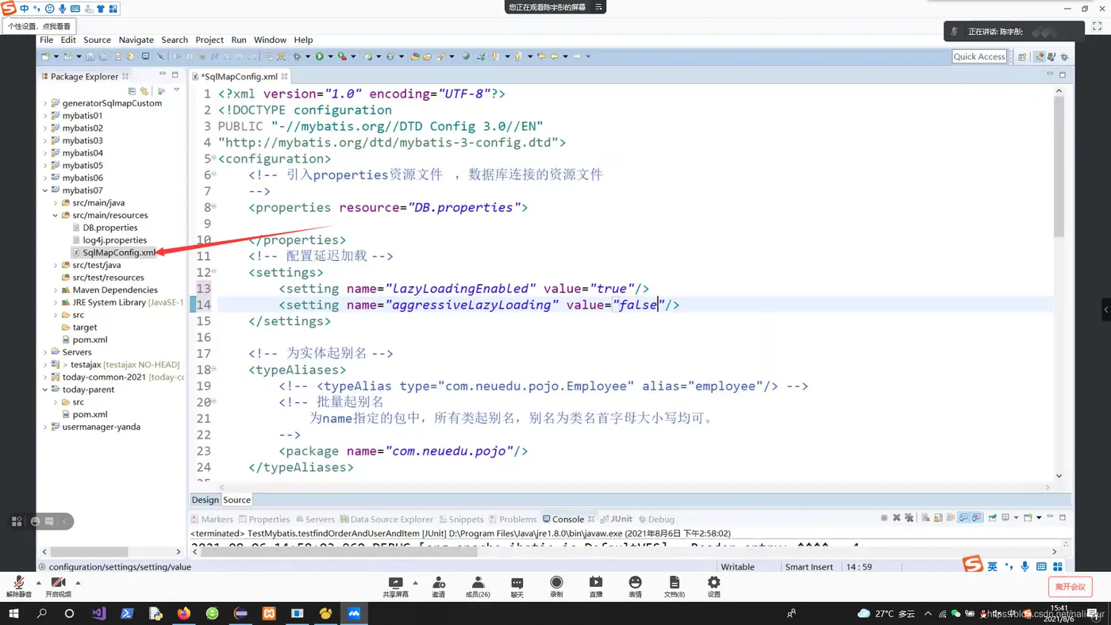Open the File menu

click(47, 40)
